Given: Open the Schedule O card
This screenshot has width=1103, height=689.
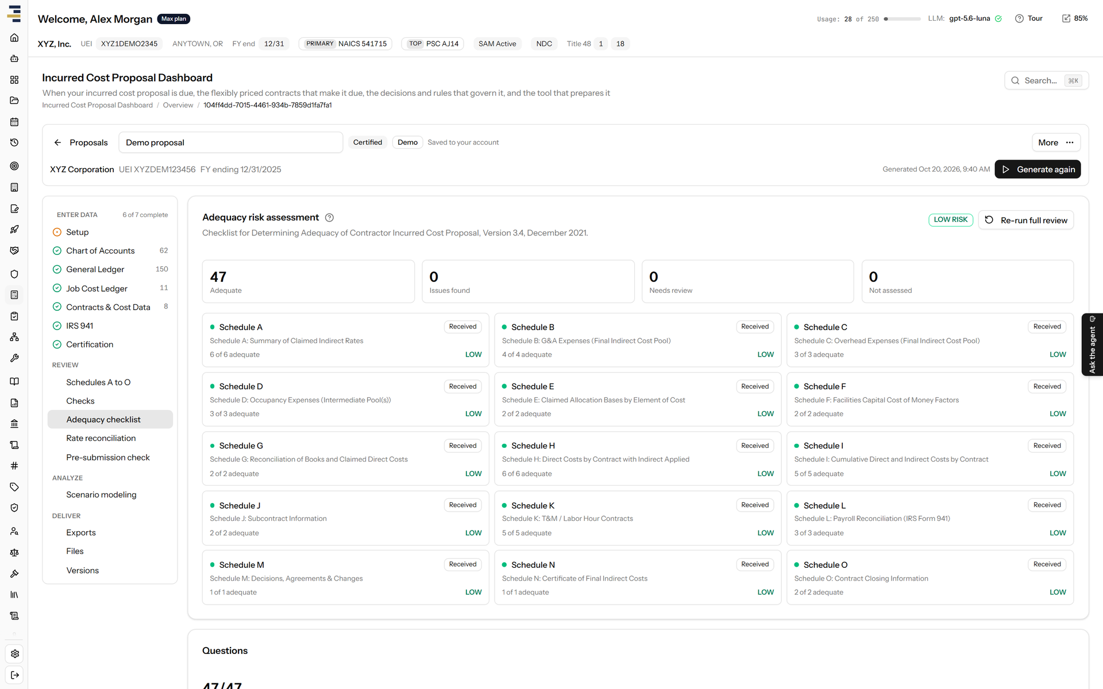Looking at the screenshot, I should point(930,578).
